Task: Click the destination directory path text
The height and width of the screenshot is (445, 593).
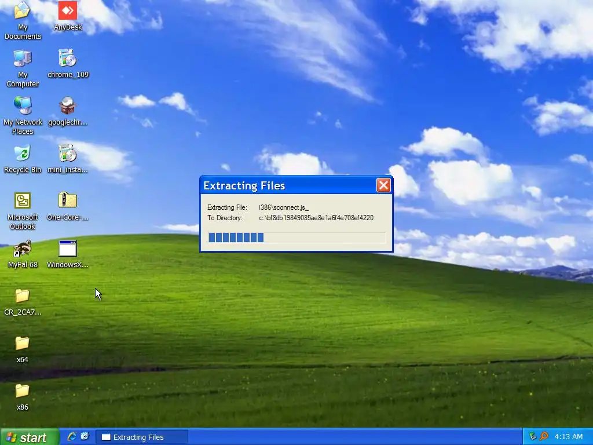Action: click(x=316, y=218)
